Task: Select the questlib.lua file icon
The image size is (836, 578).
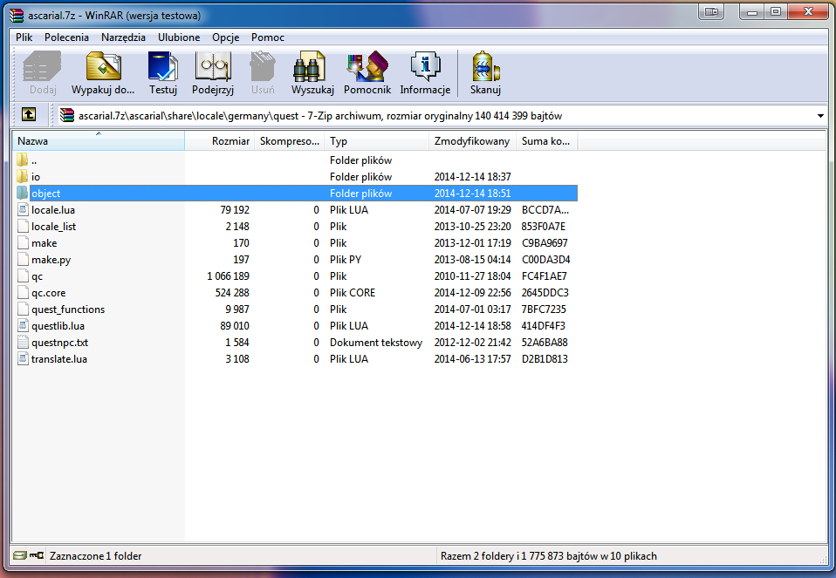Action: [23, 325]
